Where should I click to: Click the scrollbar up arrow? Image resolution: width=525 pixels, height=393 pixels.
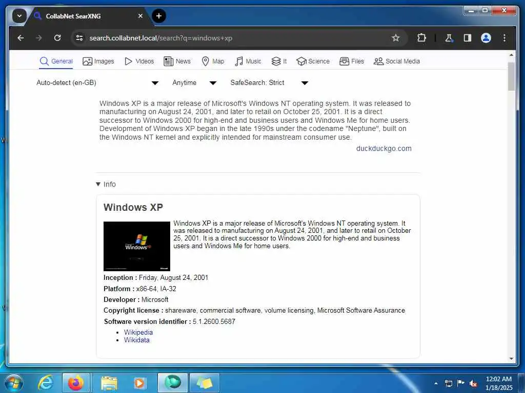pos(511,54)
